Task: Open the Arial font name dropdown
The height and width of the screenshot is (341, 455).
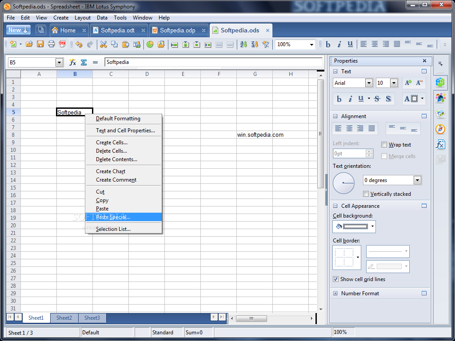Action: click(x=369, y=83)
